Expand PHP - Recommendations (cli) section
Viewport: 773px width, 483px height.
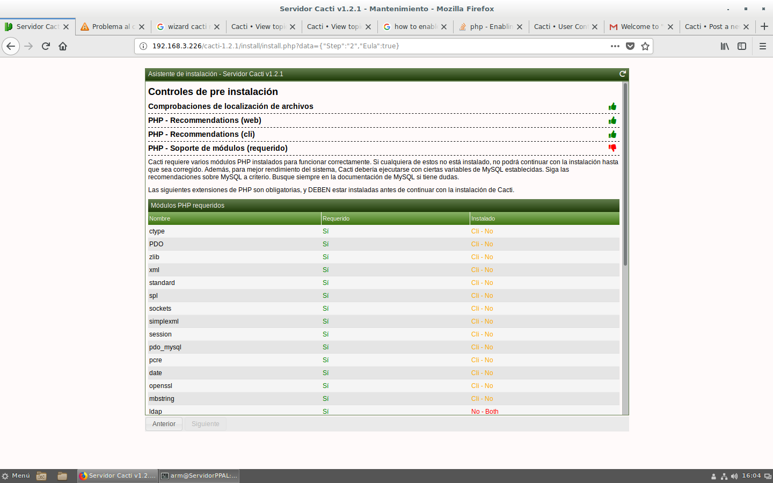pyautogui.click(x=201, y=134)
